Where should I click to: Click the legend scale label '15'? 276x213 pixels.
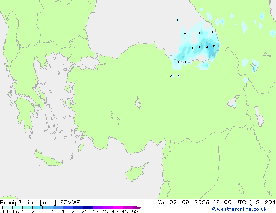point(64,211)
